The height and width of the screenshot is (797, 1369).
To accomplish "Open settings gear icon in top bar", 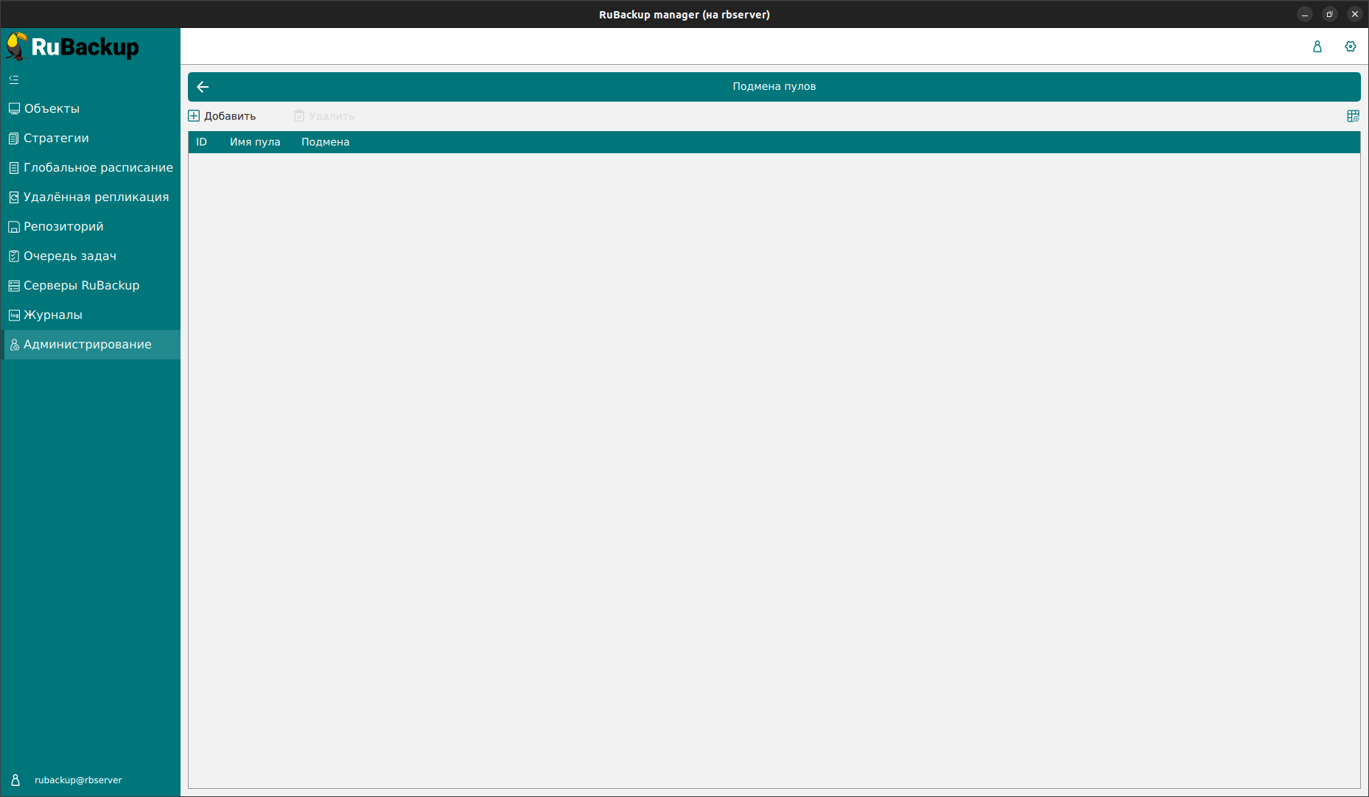I will [x=1351, y=46].
